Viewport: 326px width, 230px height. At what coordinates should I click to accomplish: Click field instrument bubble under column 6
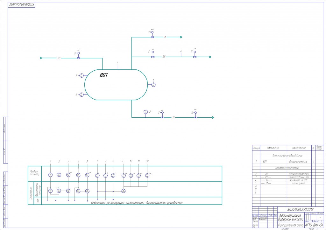97,176
